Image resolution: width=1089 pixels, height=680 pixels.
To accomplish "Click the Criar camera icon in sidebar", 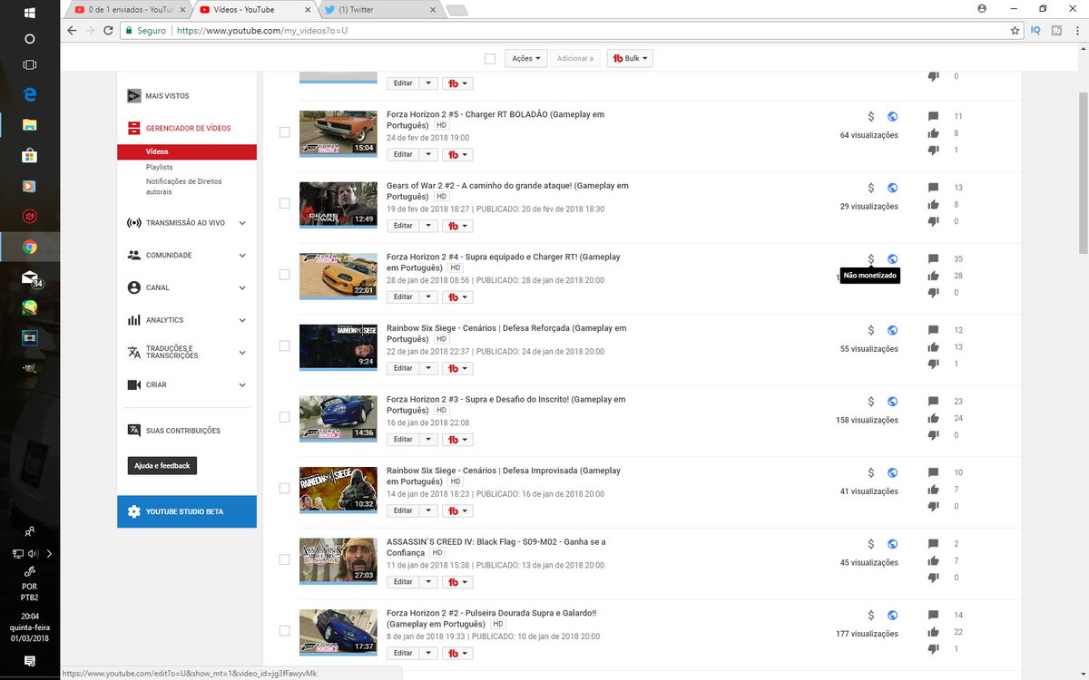I will point(134,384).
